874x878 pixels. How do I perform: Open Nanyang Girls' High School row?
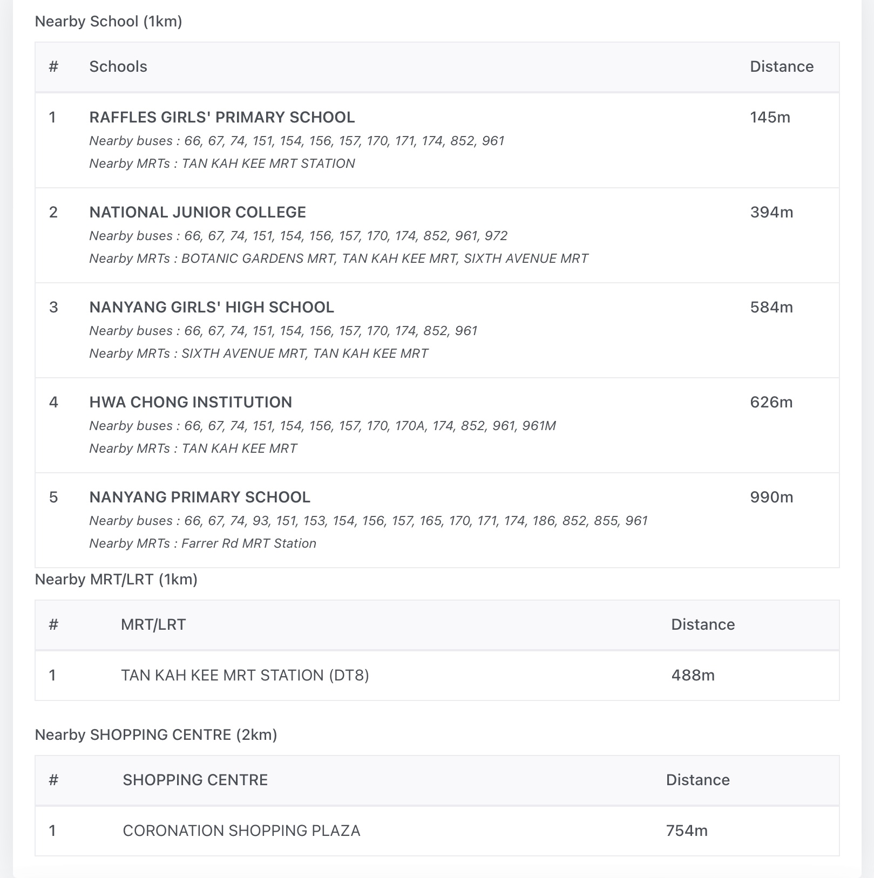(x=212, y=307)
